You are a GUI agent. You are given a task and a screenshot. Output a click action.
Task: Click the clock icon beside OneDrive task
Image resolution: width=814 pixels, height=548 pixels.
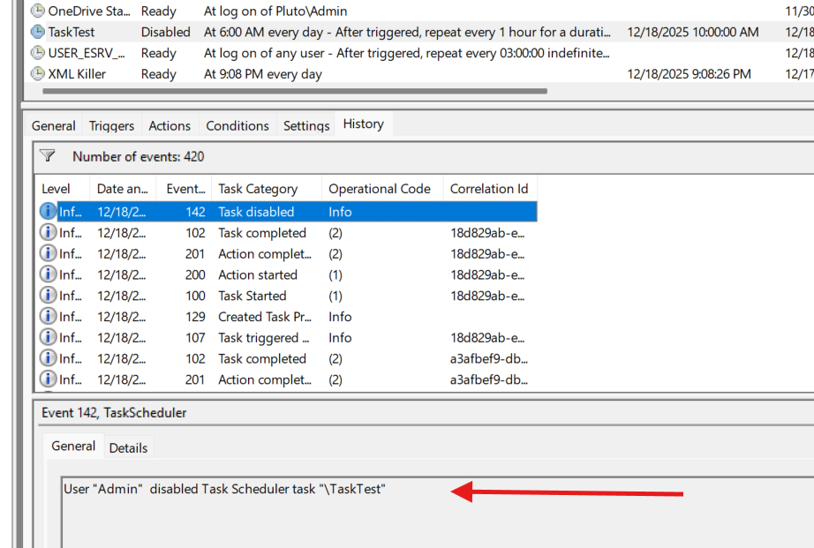(x=37, y=11)
